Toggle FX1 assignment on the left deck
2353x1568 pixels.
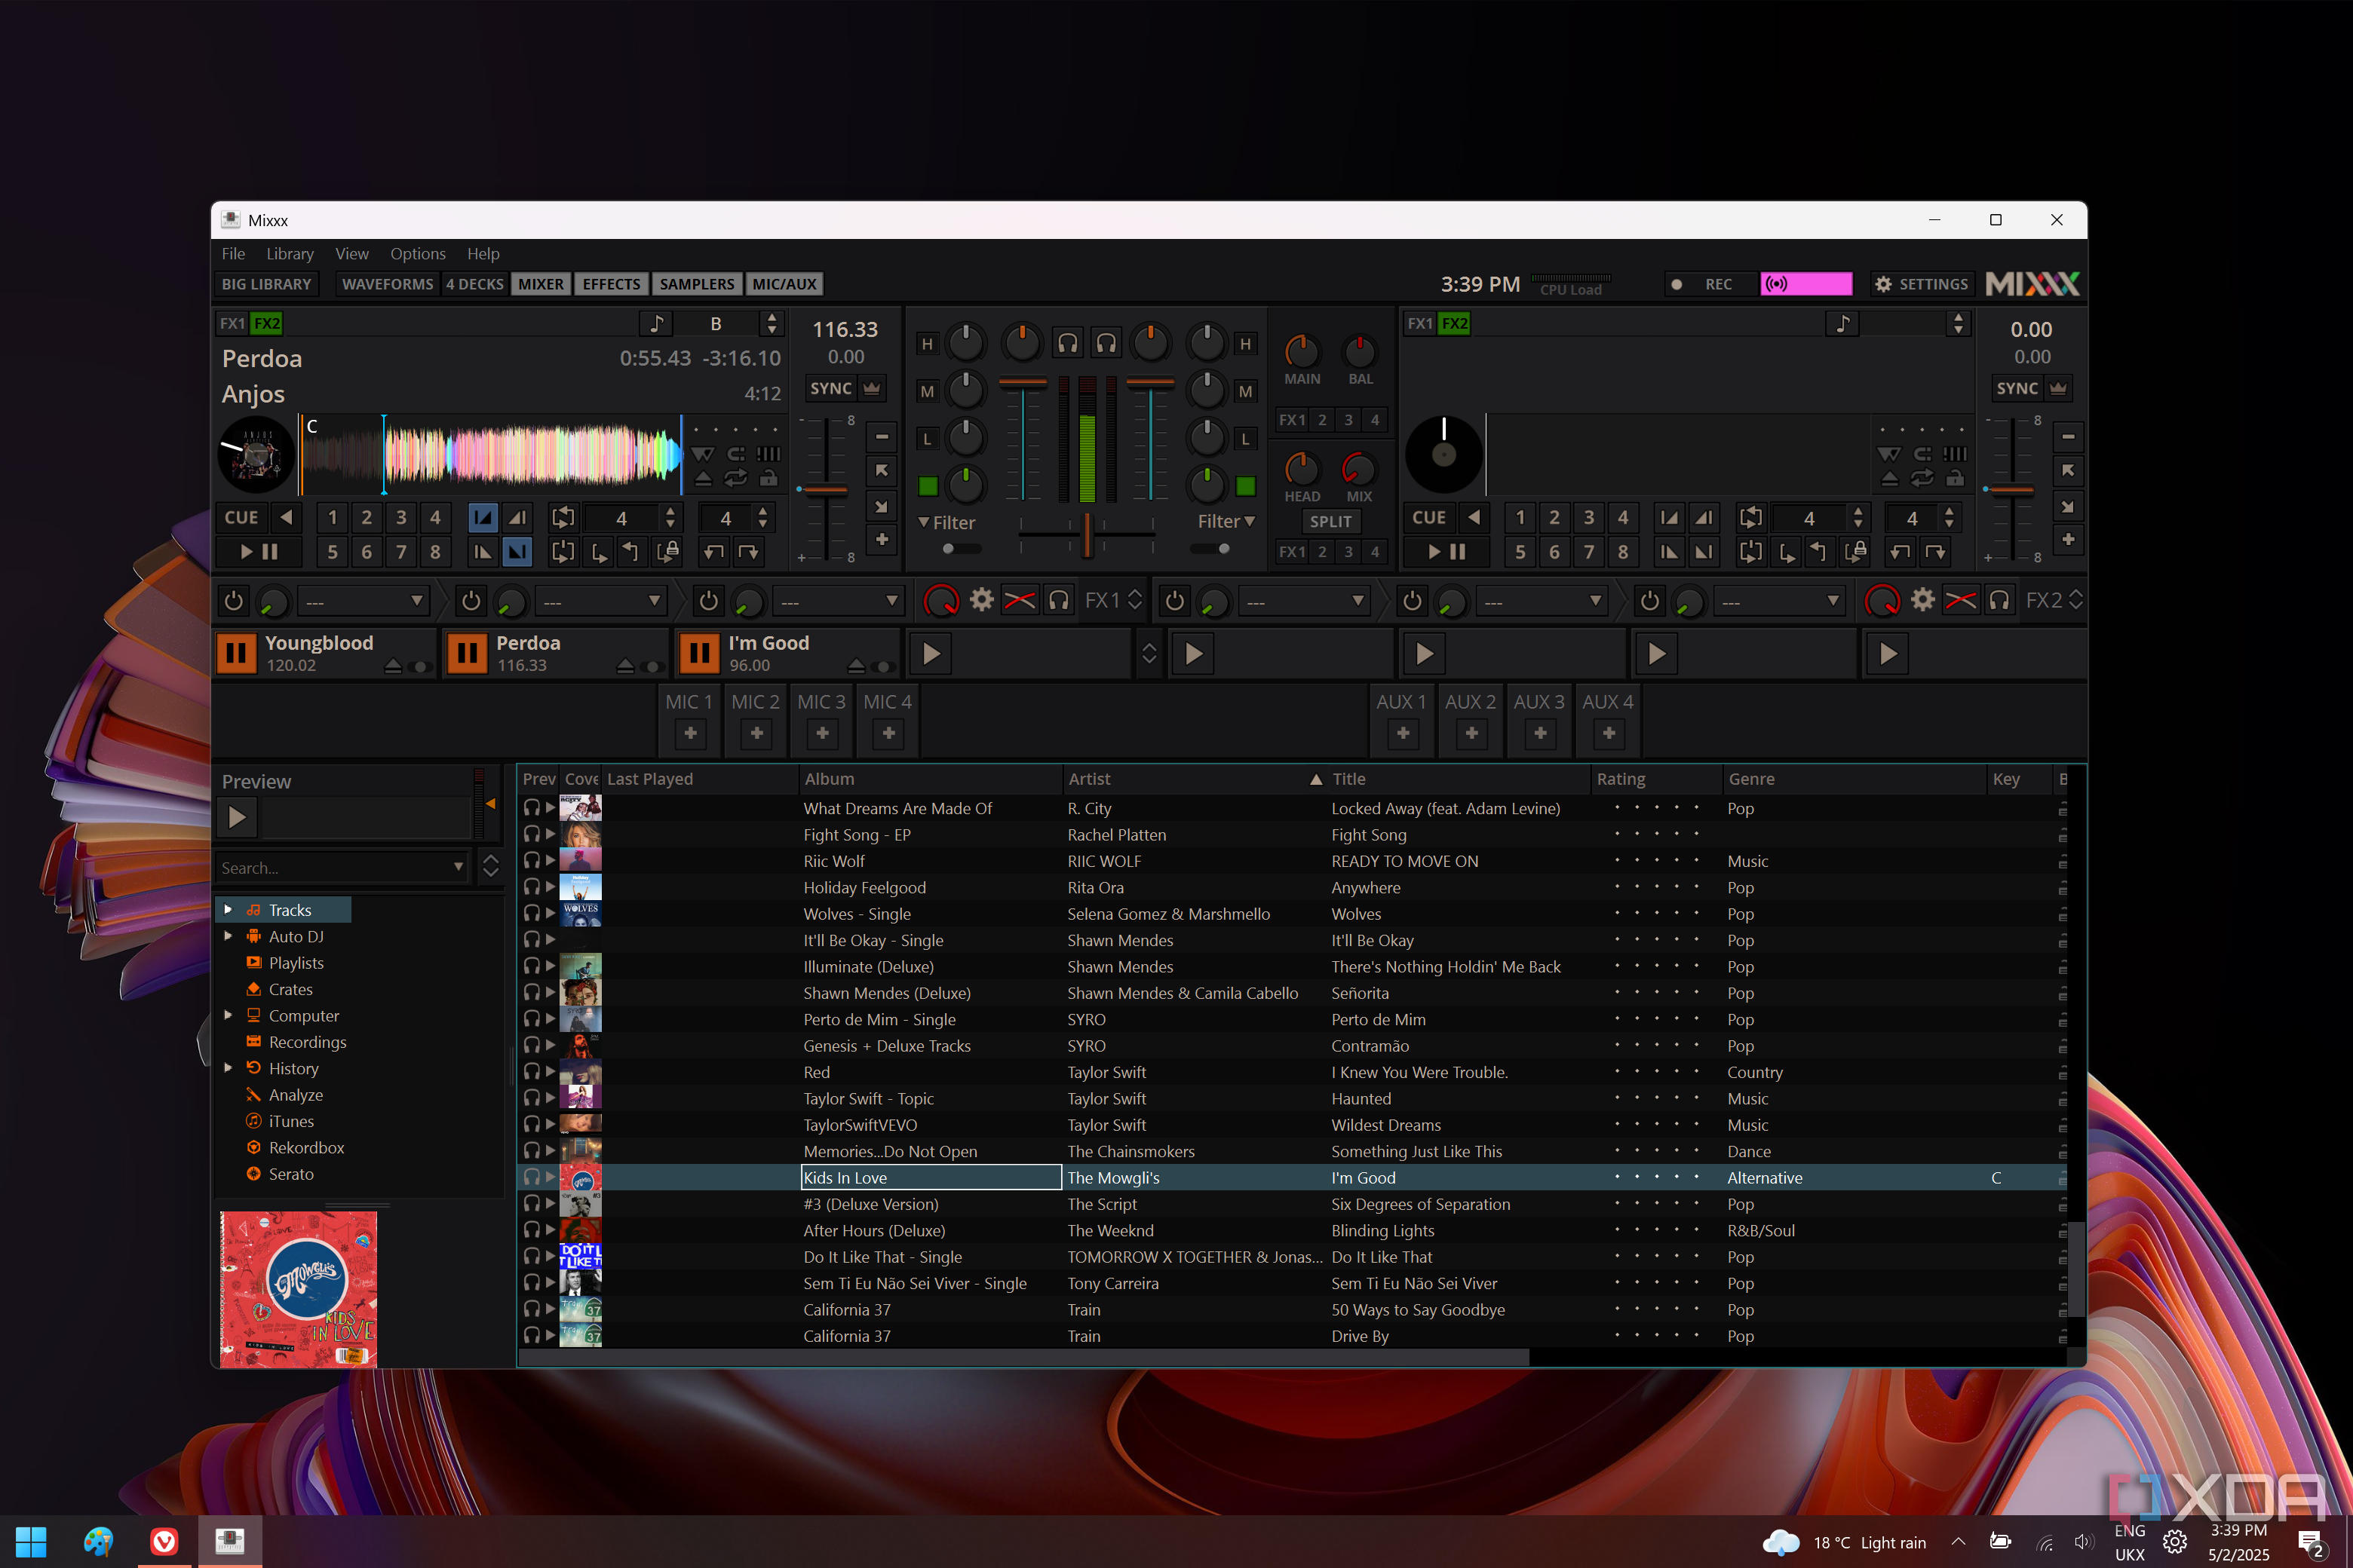(232, 323)
